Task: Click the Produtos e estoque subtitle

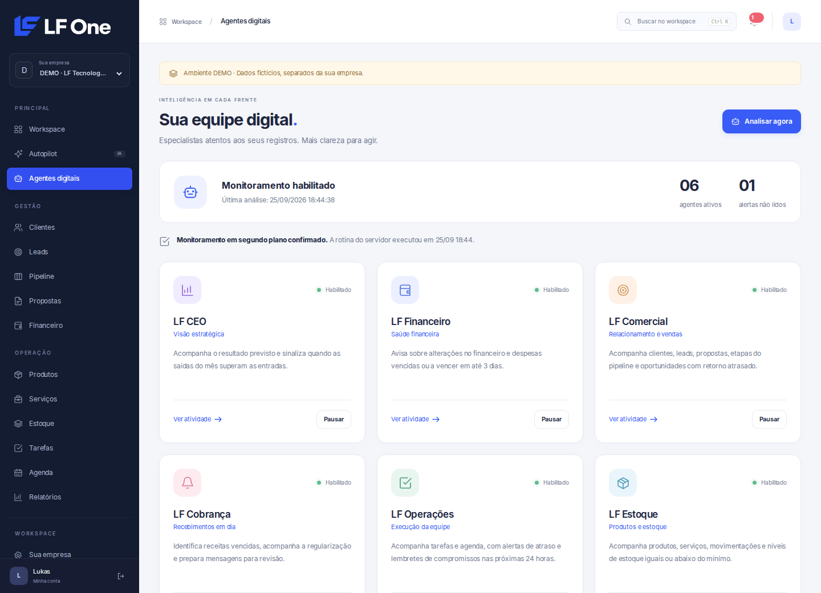Action: 637,527
